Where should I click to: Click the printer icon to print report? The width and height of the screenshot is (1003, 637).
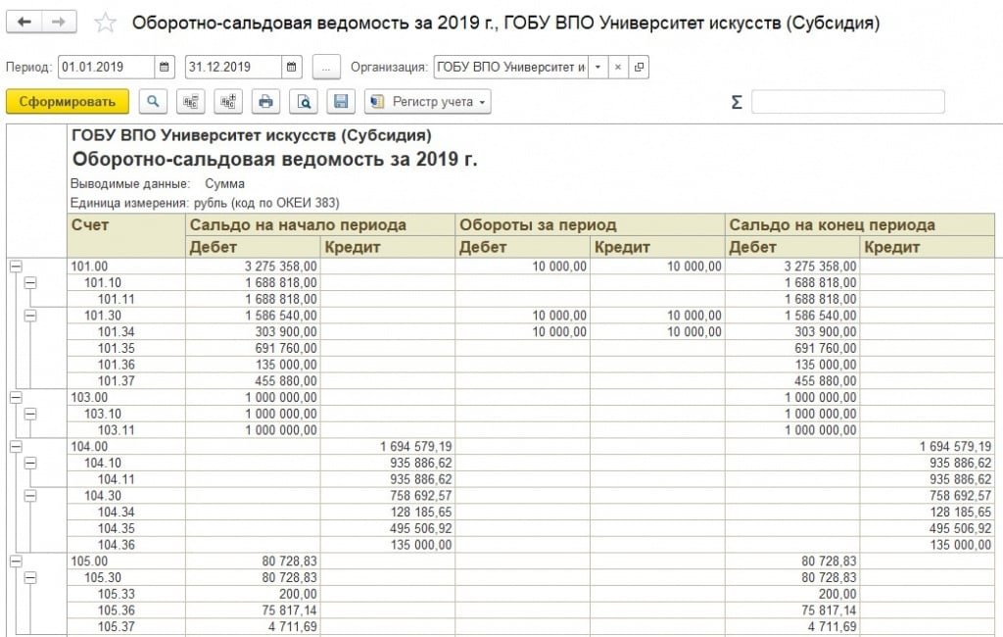265,101
